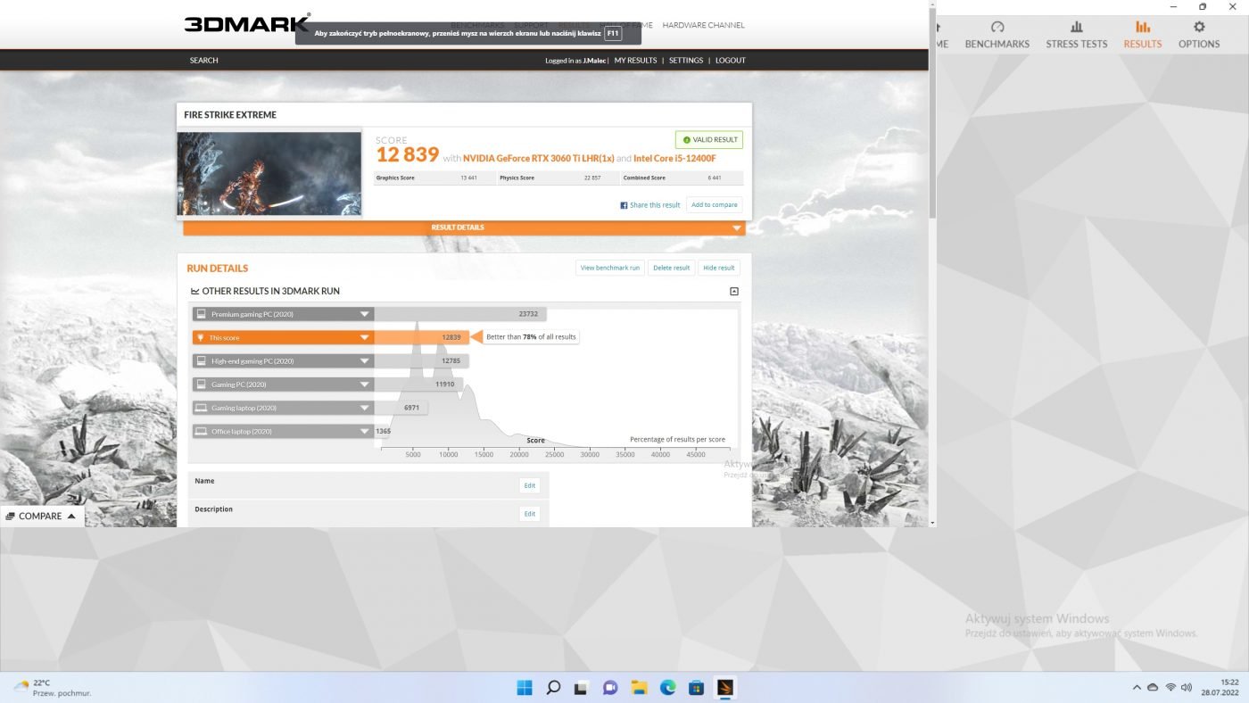The height and width of the screenshot is (703, 1249).
Task: Click OneDrive cloud tray icon
Action: [1153, 688]
